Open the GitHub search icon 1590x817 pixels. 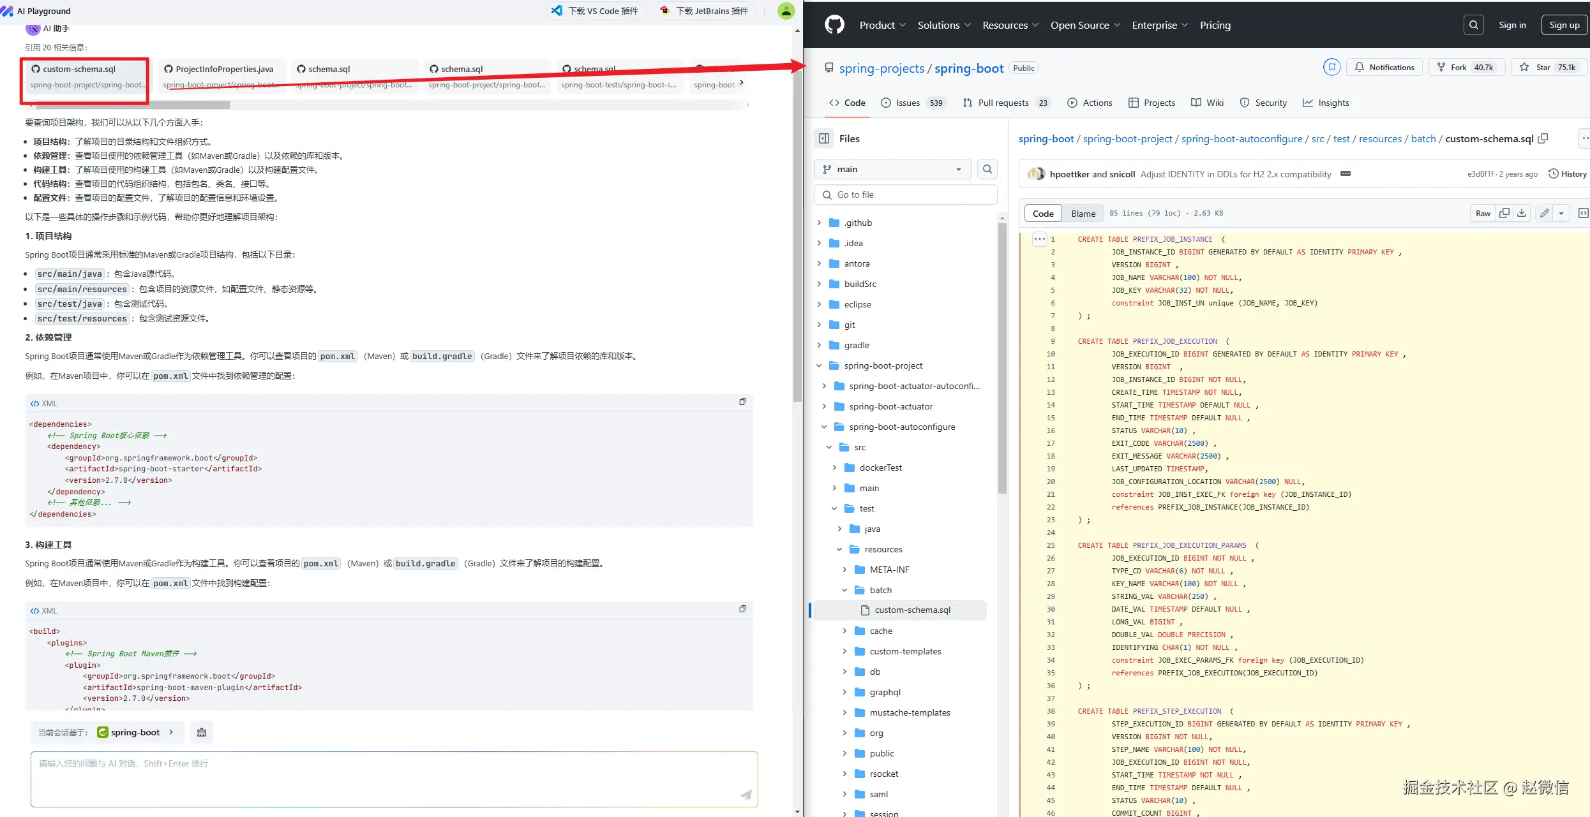pyautogui.click(x=1473, y=25)
